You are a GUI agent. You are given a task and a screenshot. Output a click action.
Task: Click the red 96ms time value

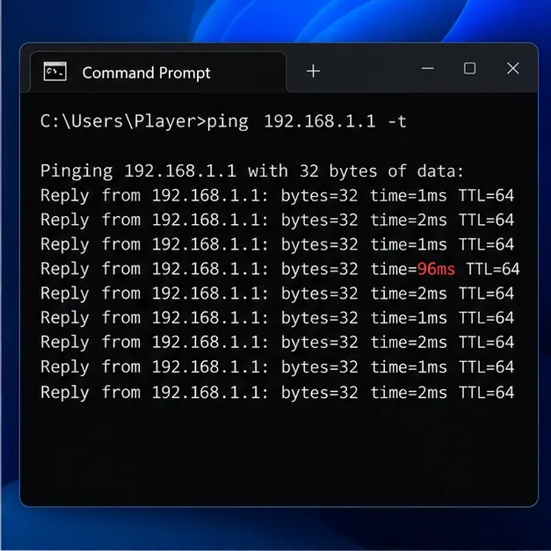pos(436,269)
